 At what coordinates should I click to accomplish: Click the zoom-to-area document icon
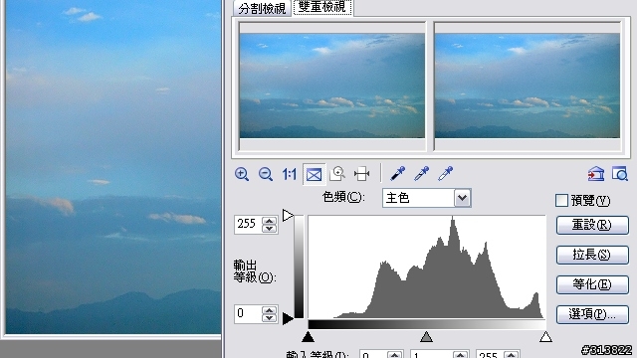point(337,174)
